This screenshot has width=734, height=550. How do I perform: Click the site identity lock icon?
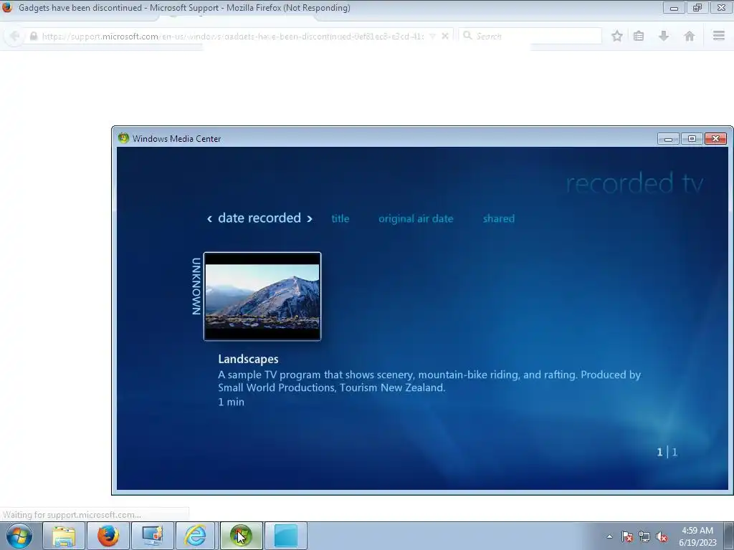click(x=33, y=36)
